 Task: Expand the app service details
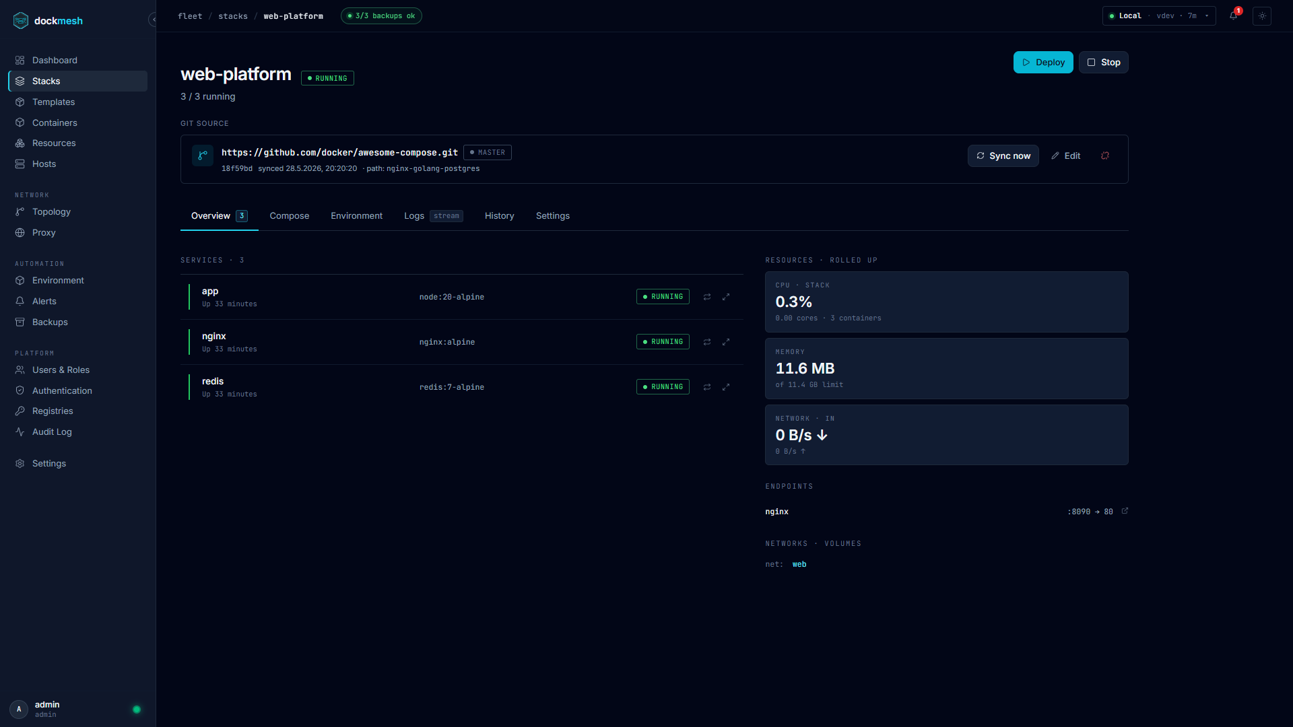[x=726, y=297]
